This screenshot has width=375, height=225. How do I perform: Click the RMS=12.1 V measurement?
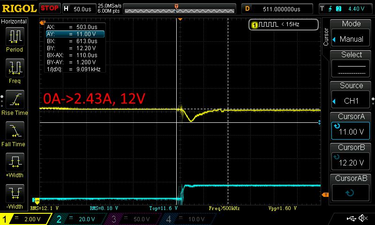(x=45, y=208)
